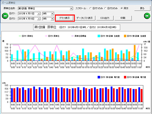Expand the 日付2 hour dropdown
The height and width of the screenshot is (114, 152).
click(52, 18)
